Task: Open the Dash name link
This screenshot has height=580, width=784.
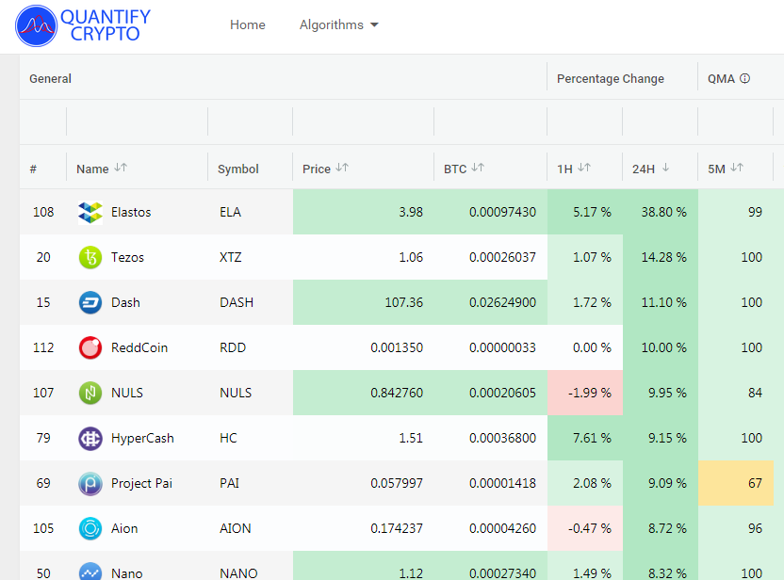Action: (125, 303)
